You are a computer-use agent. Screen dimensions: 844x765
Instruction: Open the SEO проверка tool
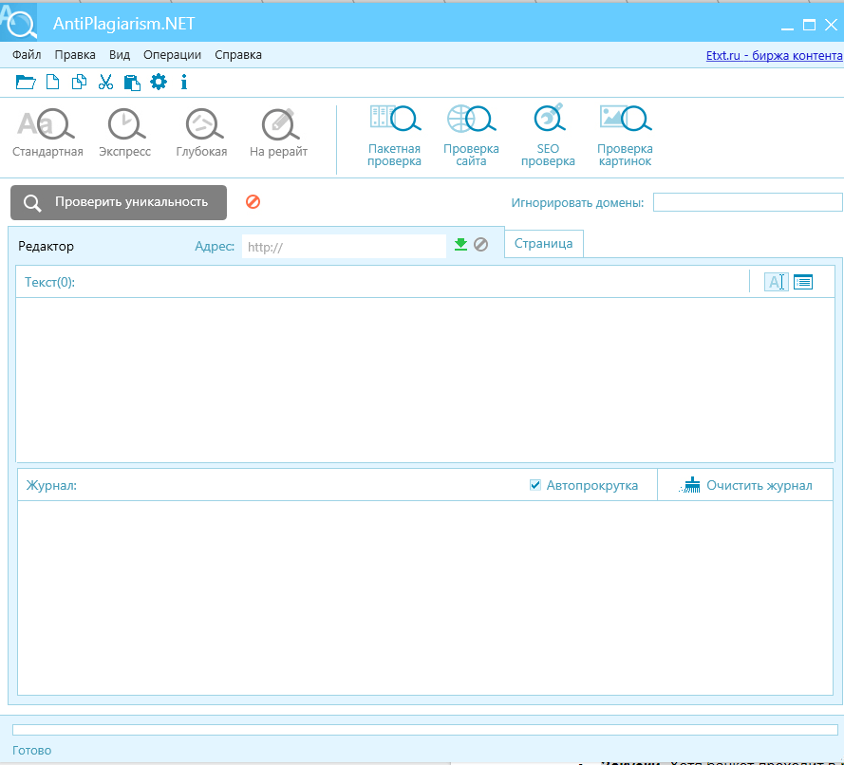(548, 135)
